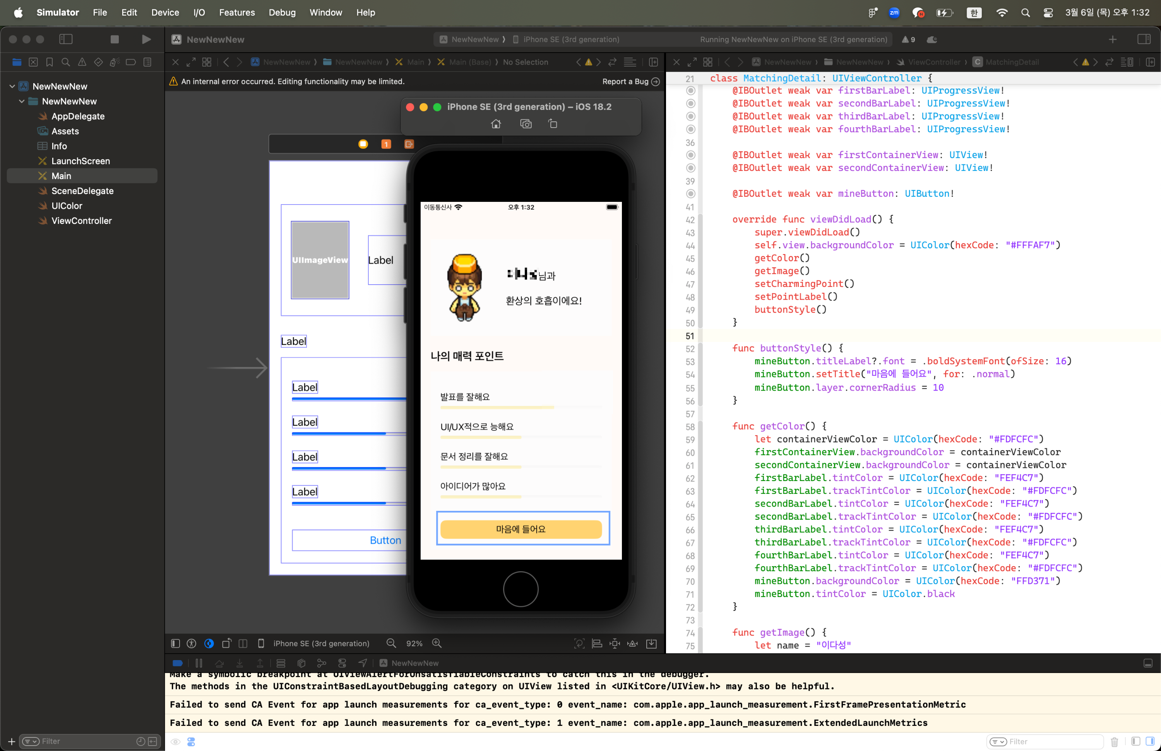Collapse the NewNewNew project root
Image resolution: width=1161 pixels, height=751 pixels.
tap(12, 86)
